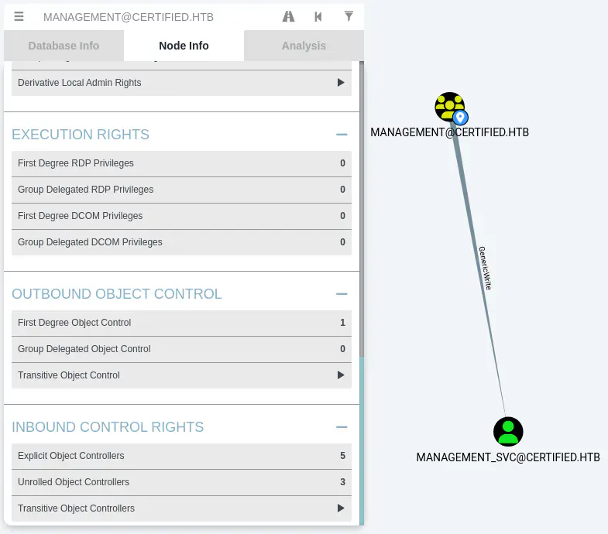
Task: Select the MANAGEMENT_SVC user node icon
Action: 508,431
